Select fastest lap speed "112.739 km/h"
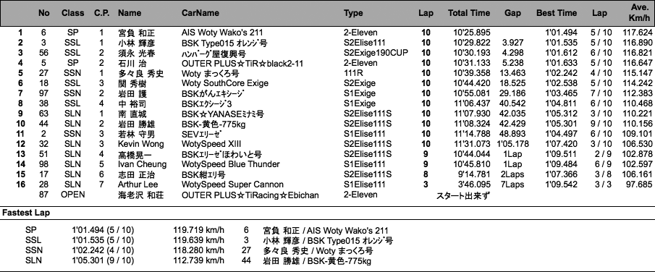Image resolution: width=655 pixels, height=272 pixels. pyautogui.click(x=198, y=260)
